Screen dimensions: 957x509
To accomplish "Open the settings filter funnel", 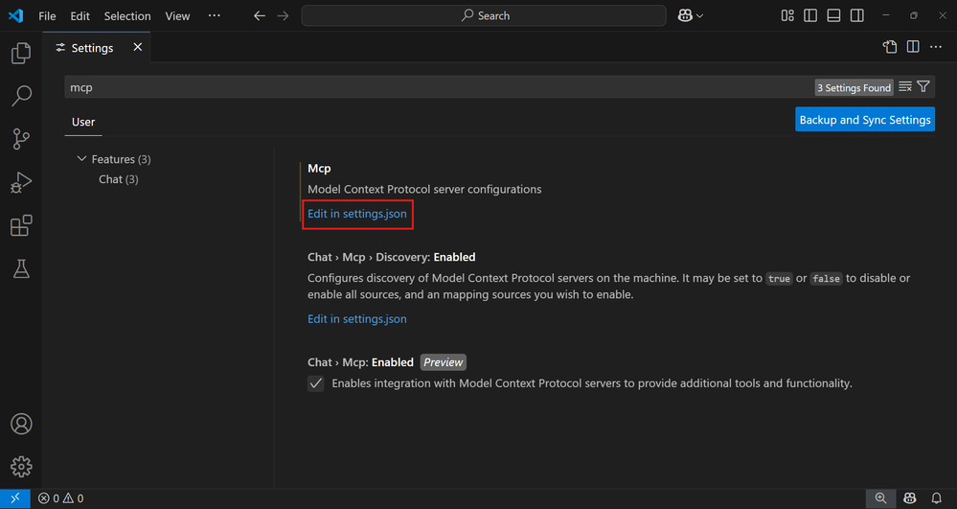I will point(923,87).
